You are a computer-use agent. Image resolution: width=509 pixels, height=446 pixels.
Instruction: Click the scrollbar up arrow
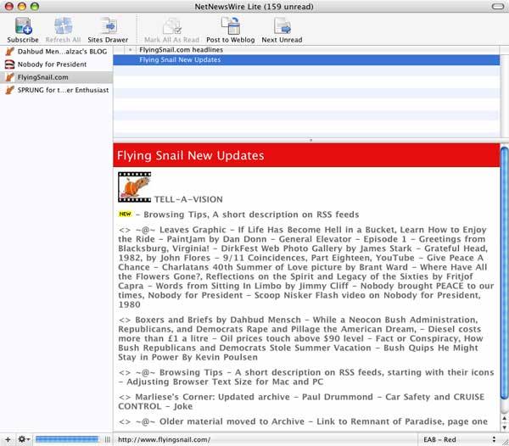[504, 419]
